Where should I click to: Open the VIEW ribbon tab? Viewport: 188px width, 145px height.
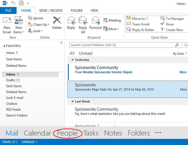pyautogui.click(x=94, y=10)
